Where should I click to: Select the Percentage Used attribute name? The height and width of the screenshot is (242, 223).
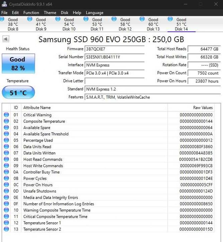[x=38, y=140]
